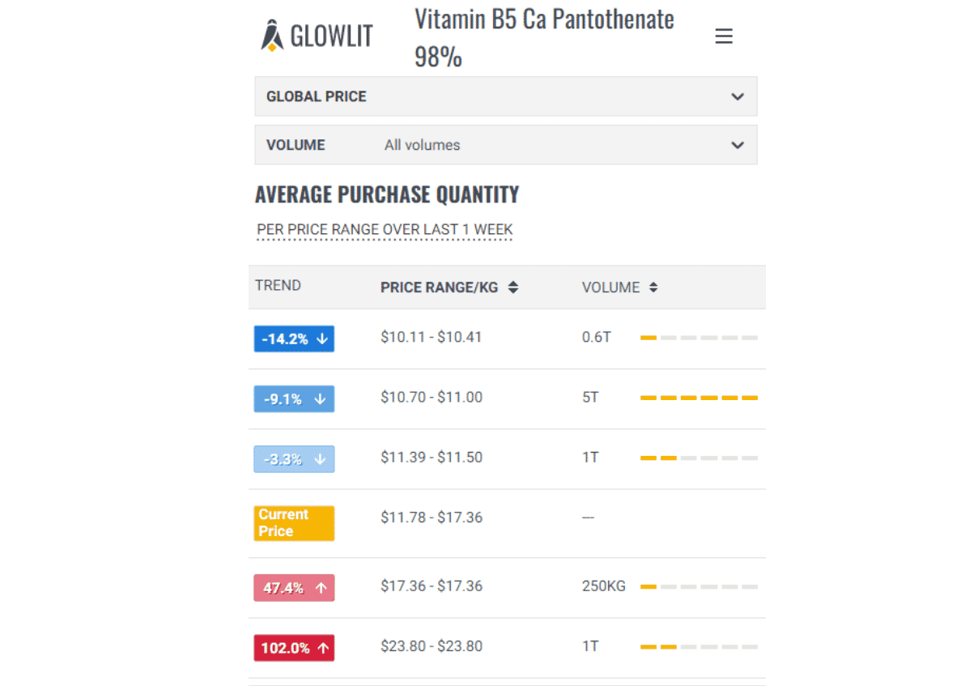This screenshot has height=690, width=978.
Task: Click Per Price Range Over Last 1 Week link
Action: 385,230
